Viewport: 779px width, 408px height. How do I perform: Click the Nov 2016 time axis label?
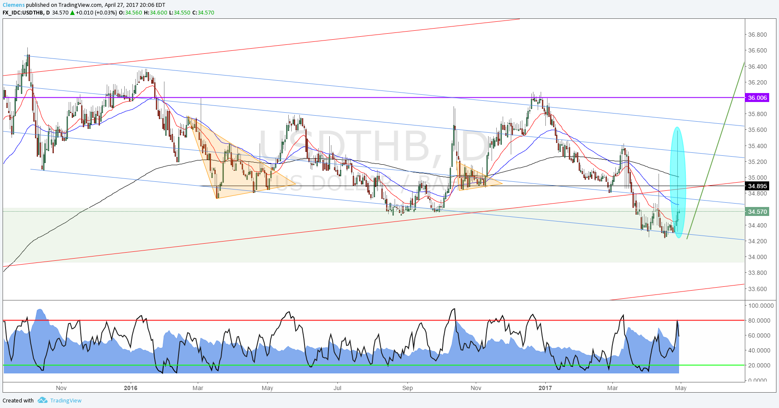pyautogui.click(x=476, y=388)
